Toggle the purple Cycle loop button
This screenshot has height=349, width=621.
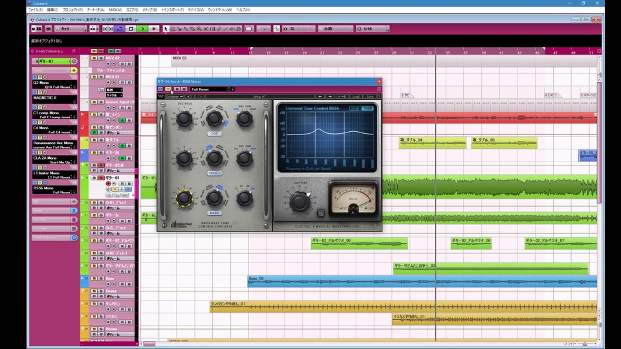point(120,29)
